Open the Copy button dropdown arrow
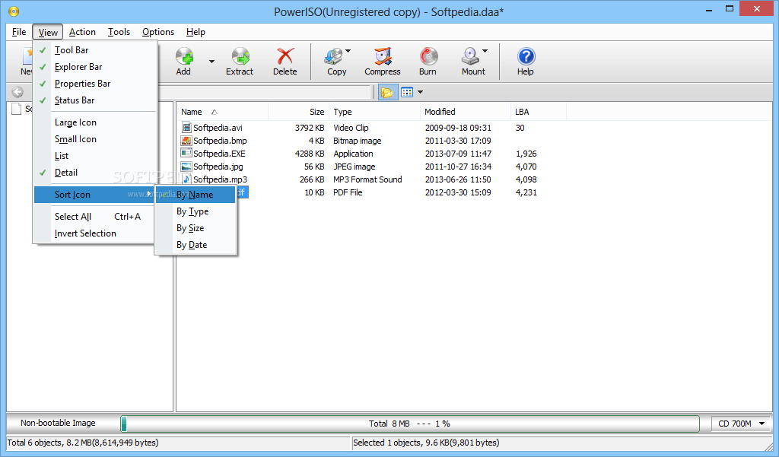Image resolution: width=779 pixels, height=457 pixels. point(348,51)
